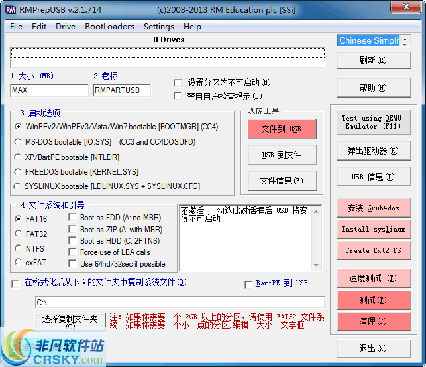This screenshot has height=367, width=426.
Task: Click the 不激活 info text area
Action: tap(245, 238)
